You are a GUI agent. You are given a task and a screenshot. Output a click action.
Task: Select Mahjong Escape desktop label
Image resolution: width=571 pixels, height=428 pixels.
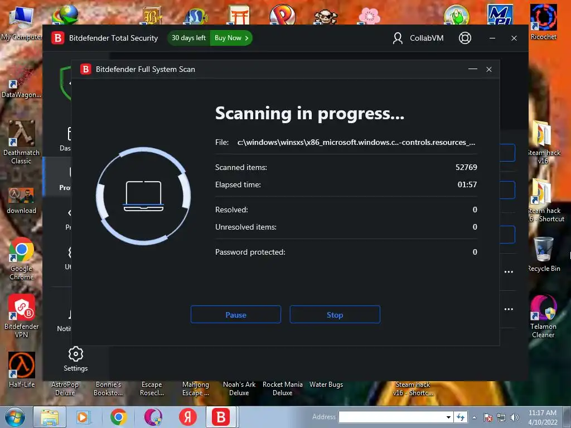pos(196,388)
